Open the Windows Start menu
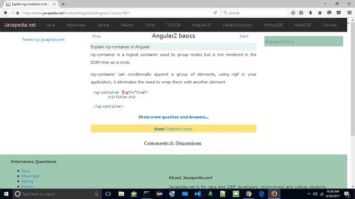Viewport: 355px width, 199px height. 6,194
